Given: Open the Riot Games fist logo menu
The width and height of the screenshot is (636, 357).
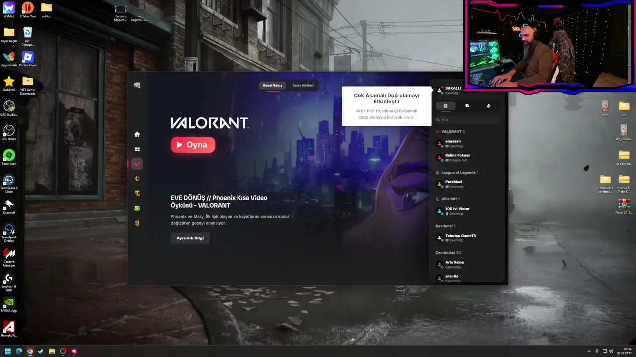Looking at the screenshot, I should 137,85.
